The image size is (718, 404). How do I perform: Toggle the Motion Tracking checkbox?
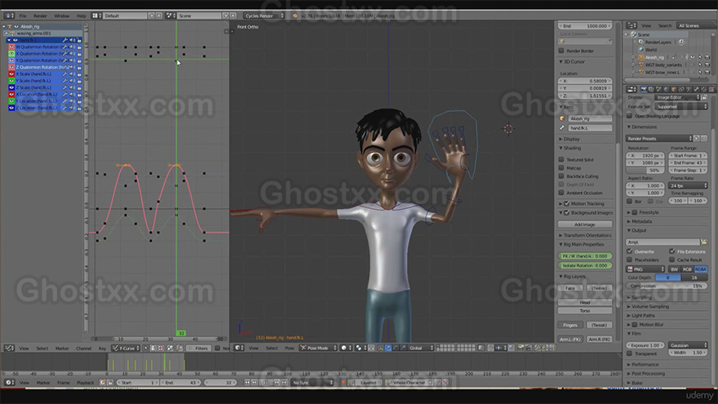(x=567, y=203)
